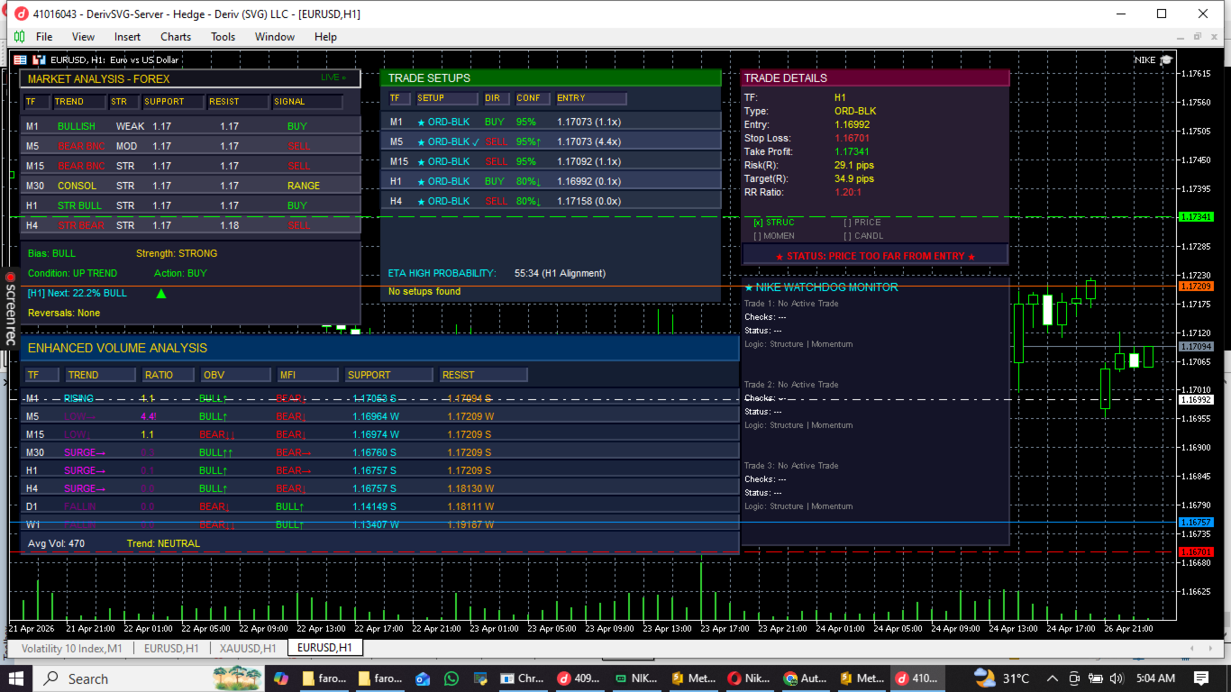1231x692 pixels.
Task: Open WhatsApp from the taskbar
Action: [x=451, y=678]
